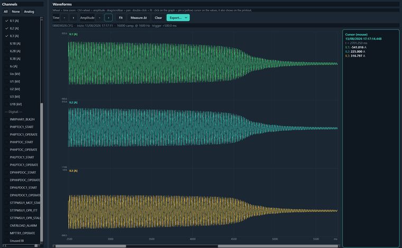Uncheck the IL3 [A] channel
402x248 pixels.
click(7, 36)
